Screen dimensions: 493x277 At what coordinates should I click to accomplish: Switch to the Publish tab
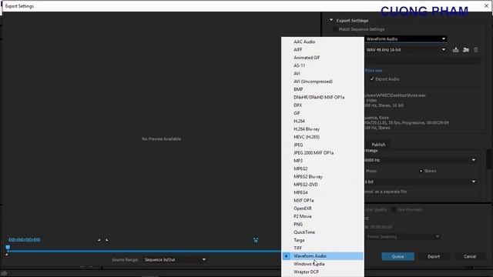pyautogui.click(x=378, y=145)
